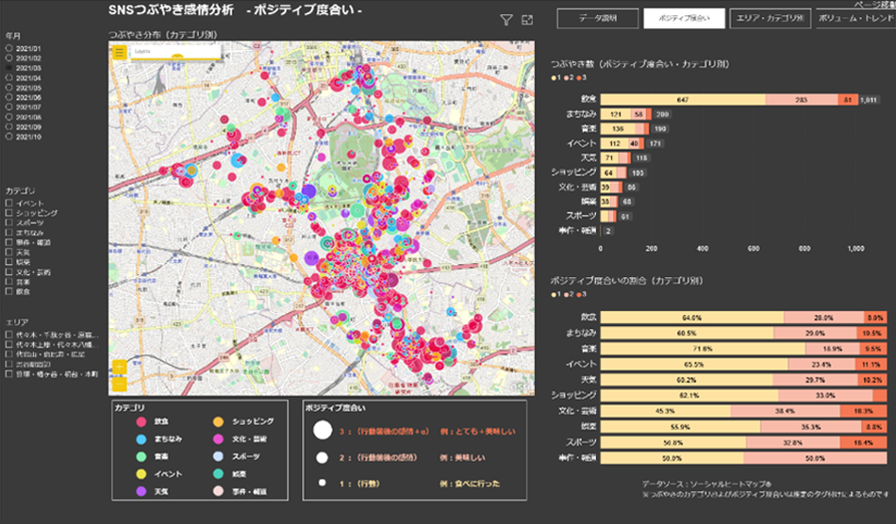Zoom out the map with the minus button
This screenshot has width=896, height=524.
[119, 384]
